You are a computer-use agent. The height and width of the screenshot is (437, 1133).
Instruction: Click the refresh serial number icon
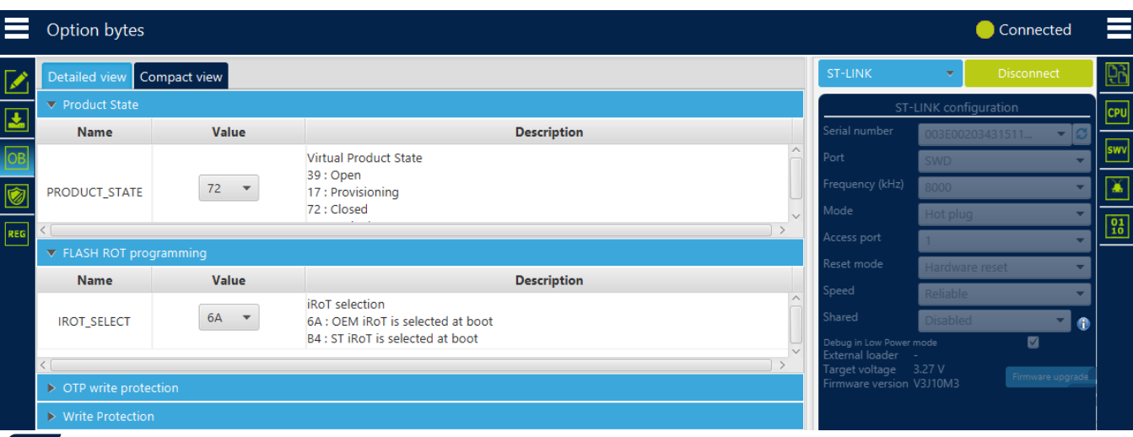click(1081, 134)
